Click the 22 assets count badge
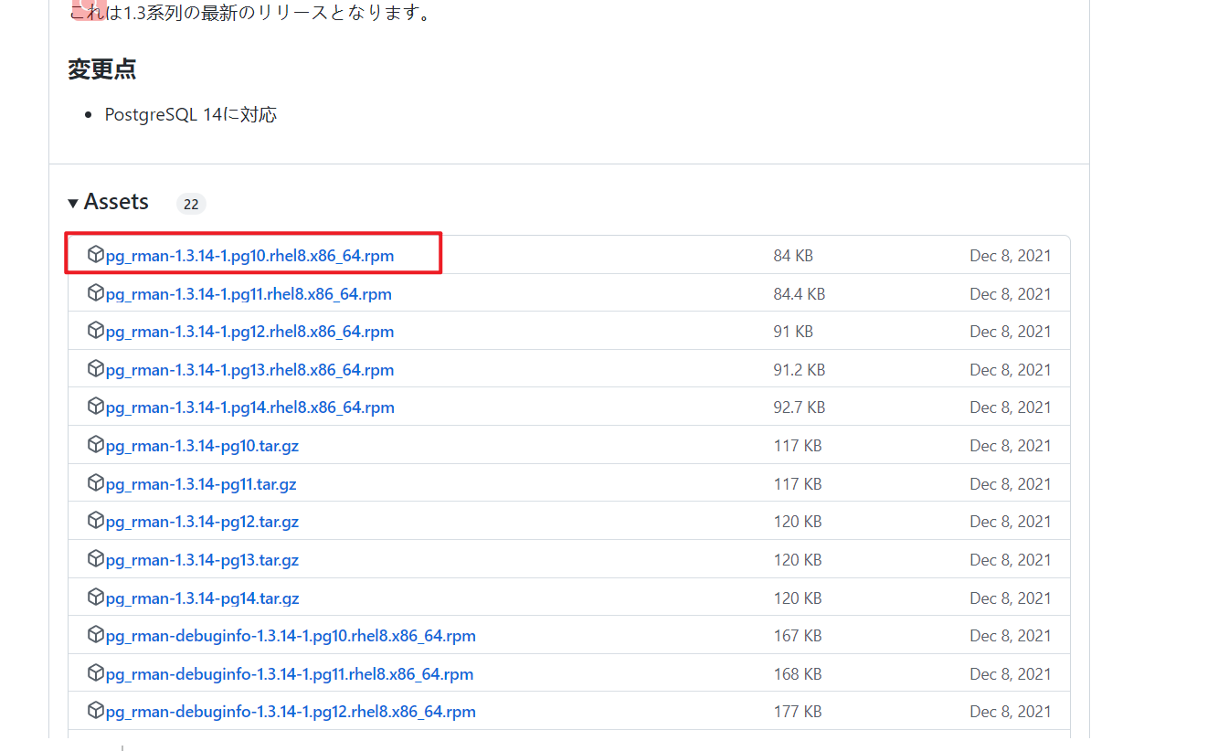The height and width of the screenshot is (751, 1218). [x=190, y=203]
